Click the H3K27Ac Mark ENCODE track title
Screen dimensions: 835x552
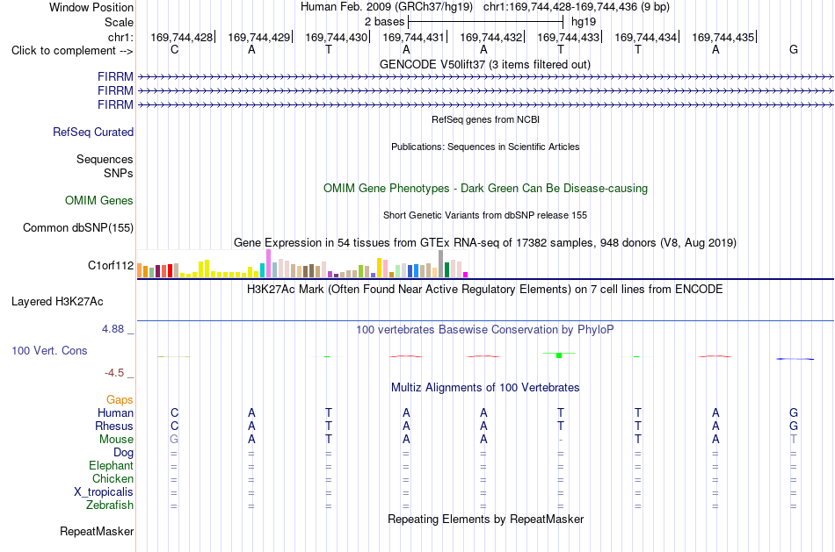point(485,290)
